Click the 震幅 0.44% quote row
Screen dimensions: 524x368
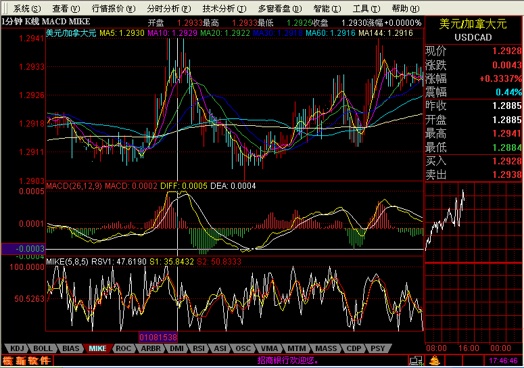473,92
